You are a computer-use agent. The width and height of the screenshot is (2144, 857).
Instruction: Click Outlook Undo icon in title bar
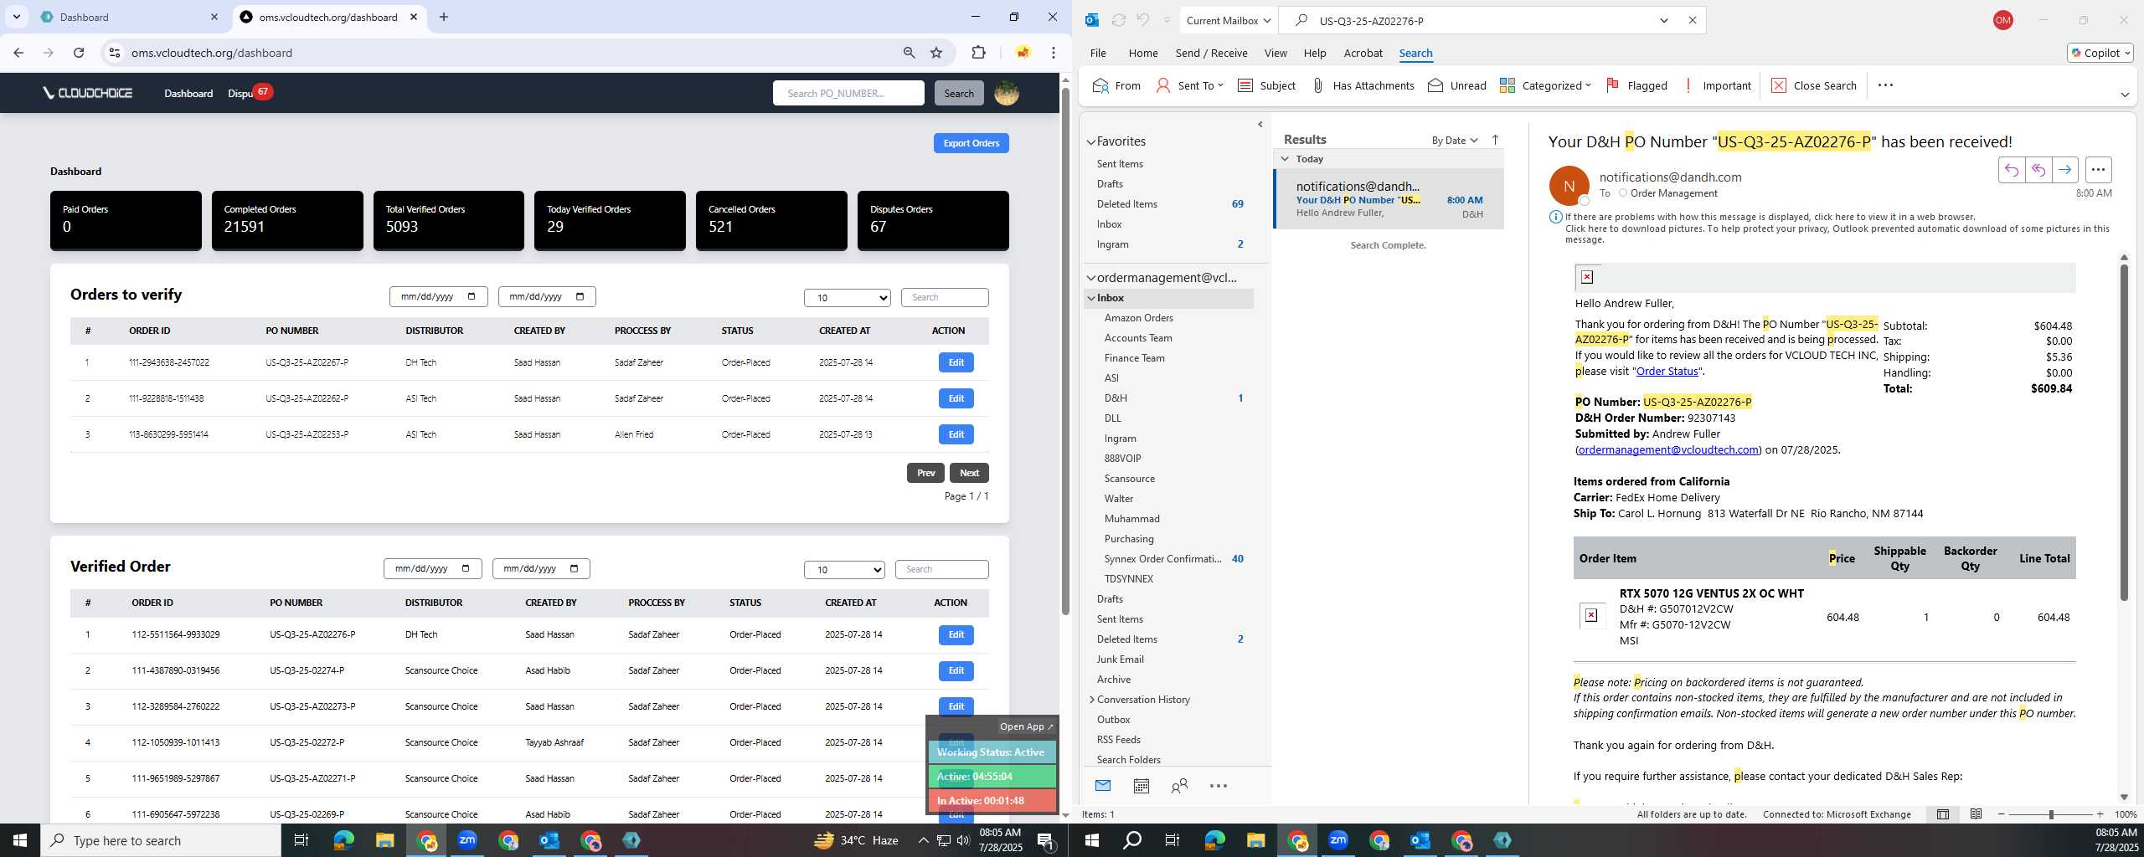pyautogui.click(x=1142, y=20)
